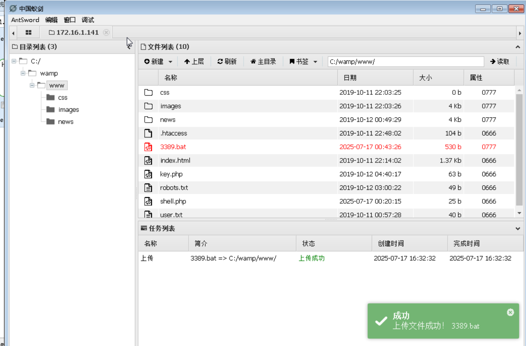Viewport: 526px width, 346px height.
Task: Collapse the 任务列表 task panel
Action: pyautogui.click(x=518, y=229)
